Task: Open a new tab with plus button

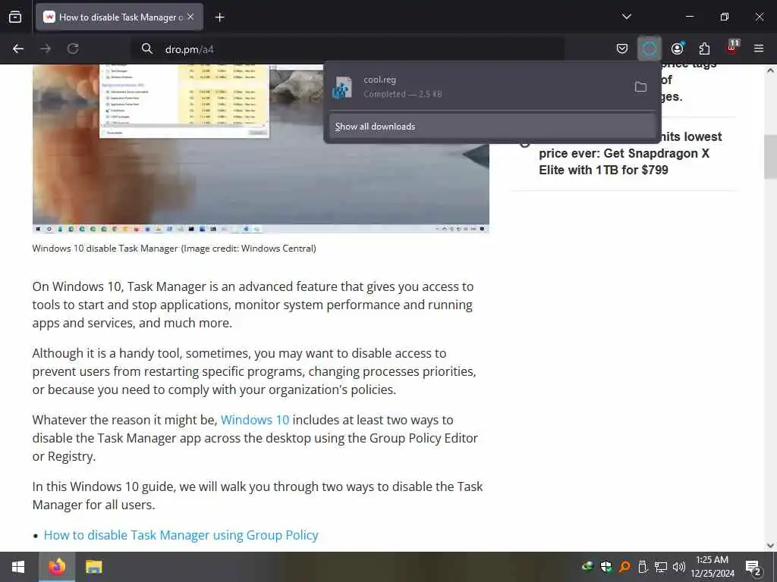Action: [219, 17]
